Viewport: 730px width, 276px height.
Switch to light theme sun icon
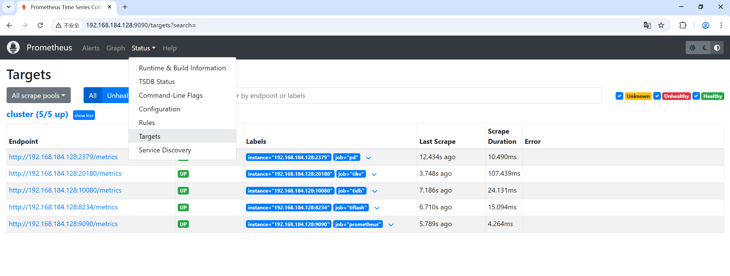point(692,48)
